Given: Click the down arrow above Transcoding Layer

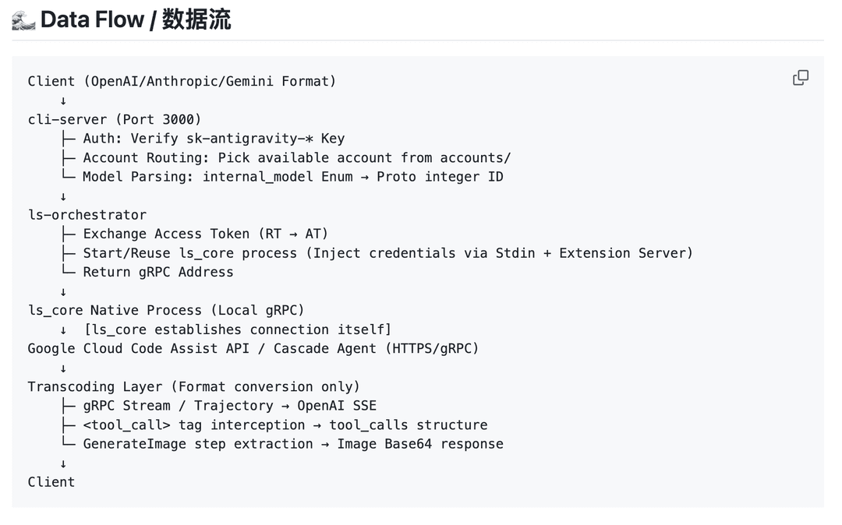Looking at the screenshot, I should point(63,368).
